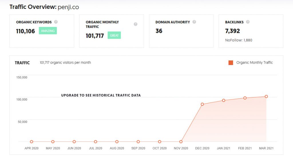Click the MAY 2020 axis label

pos(53,148)
